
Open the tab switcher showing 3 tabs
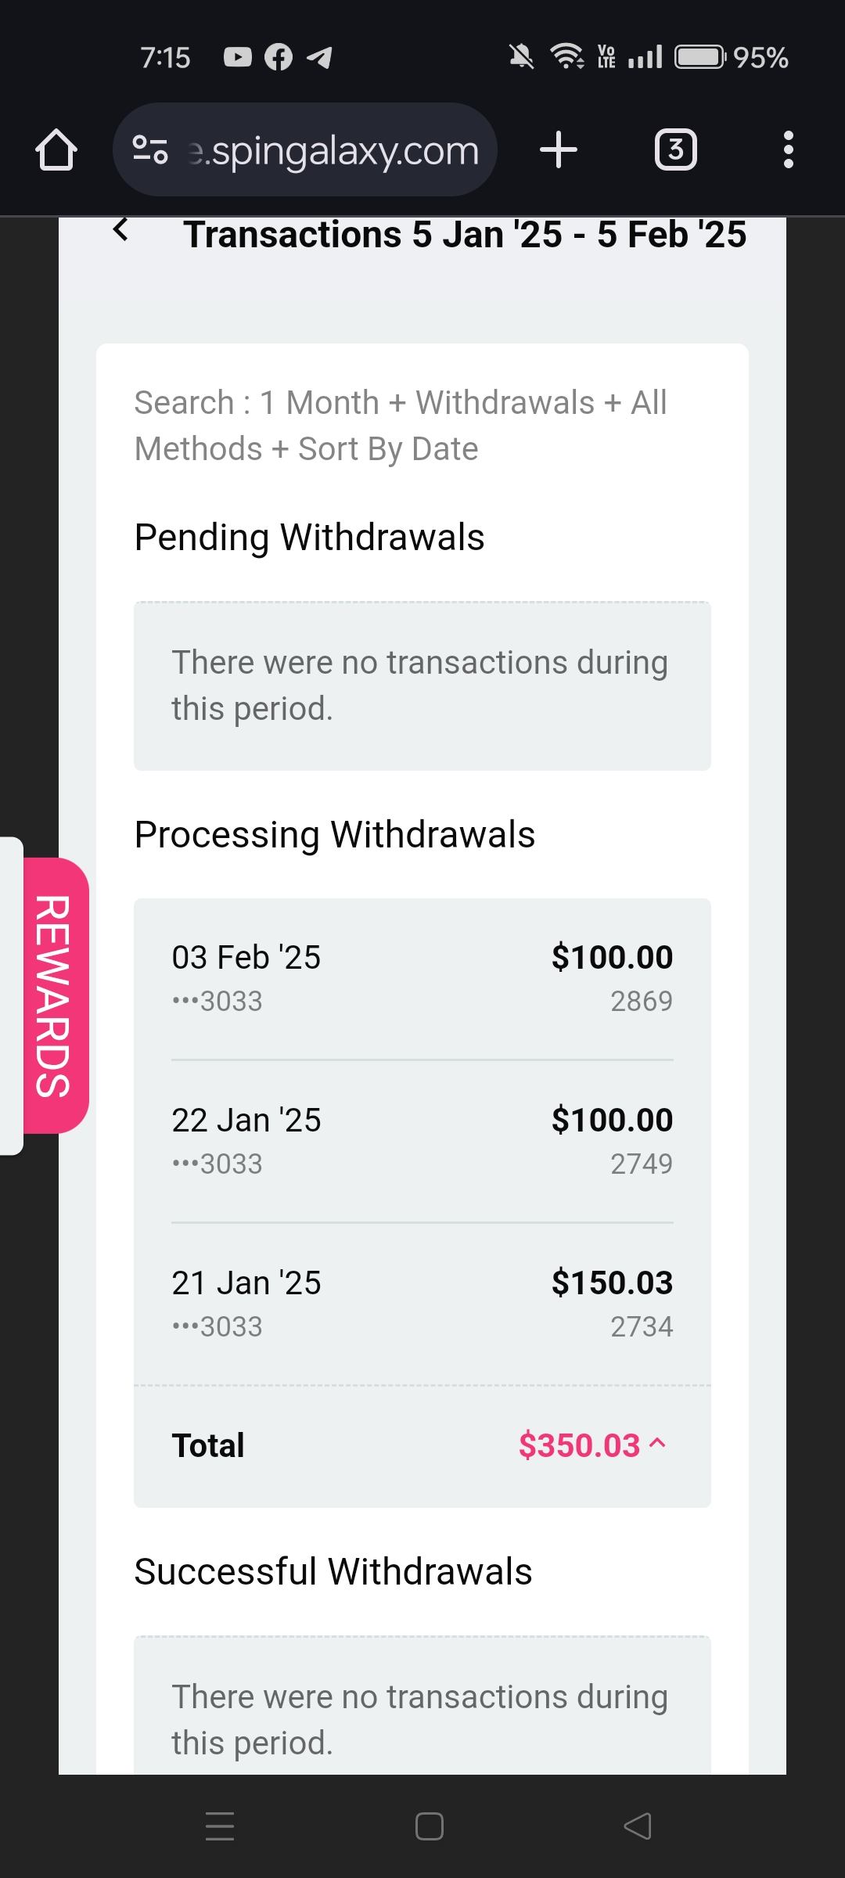pyautogui.click(x=675, y=149)
